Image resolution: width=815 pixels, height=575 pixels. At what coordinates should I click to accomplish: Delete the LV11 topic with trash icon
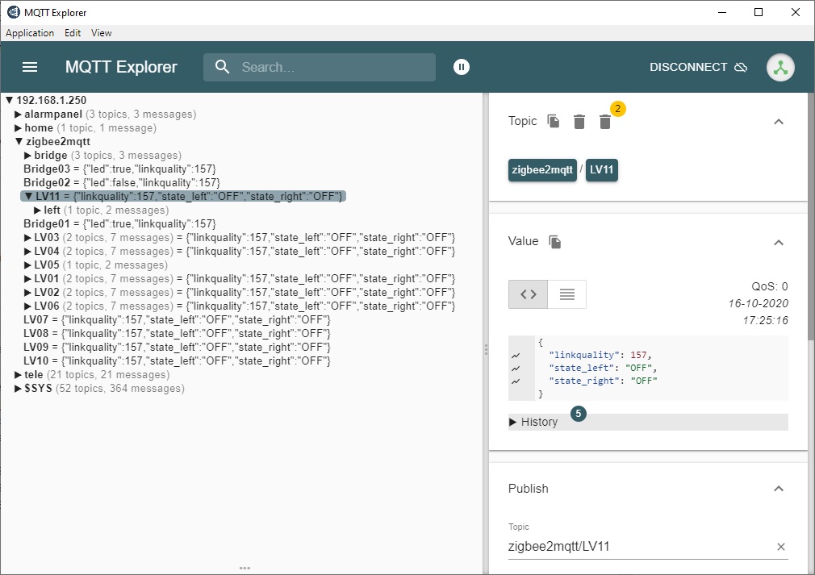tap(579, 121)
